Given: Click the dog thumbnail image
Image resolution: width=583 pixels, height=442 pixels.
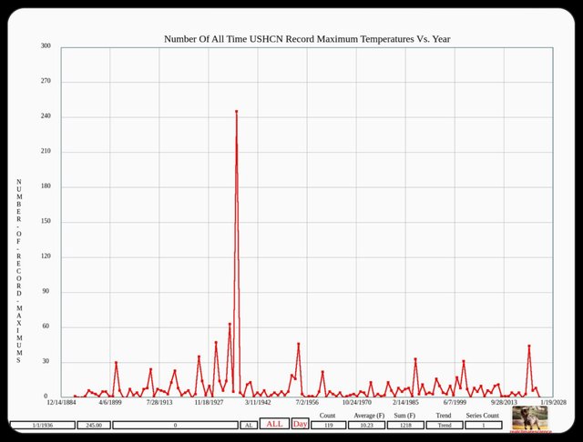Looking at the screenshot, I should click(530, 417).
